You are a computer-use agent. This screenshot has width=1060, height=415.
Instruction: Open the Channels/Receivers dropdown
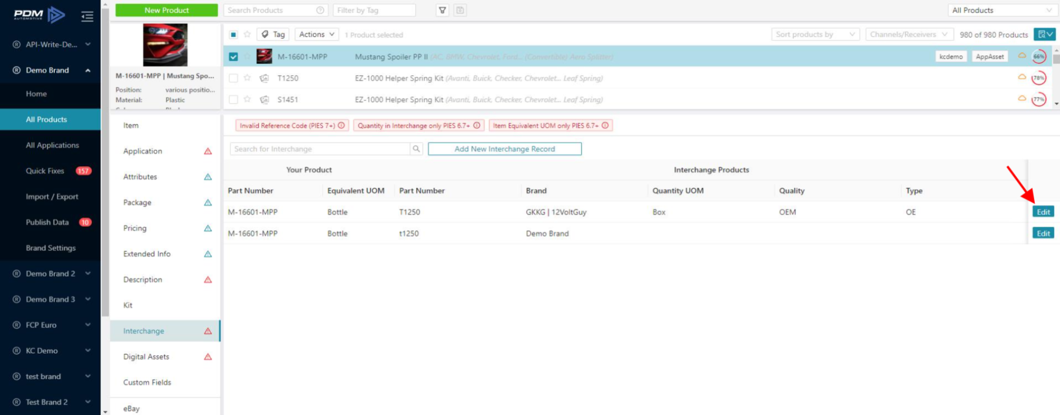click(x=909, y=34)
